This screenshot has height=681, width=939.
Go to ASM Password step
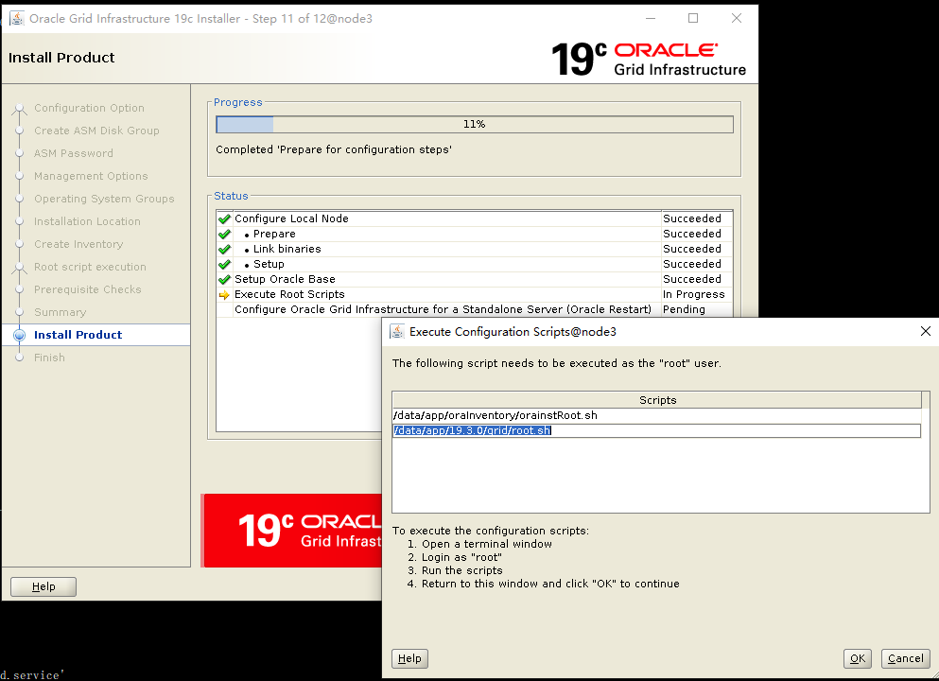[x=73, y=153]
